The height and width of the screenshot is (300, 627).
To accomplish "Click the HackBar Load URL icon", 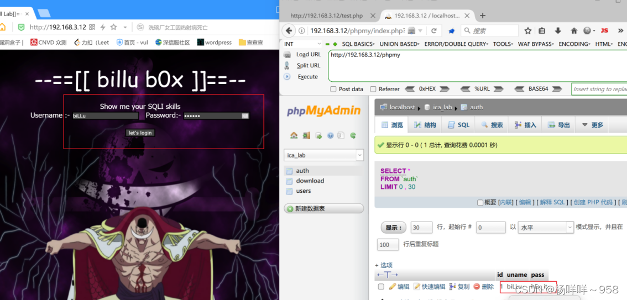I will click(x=287, y=54).
